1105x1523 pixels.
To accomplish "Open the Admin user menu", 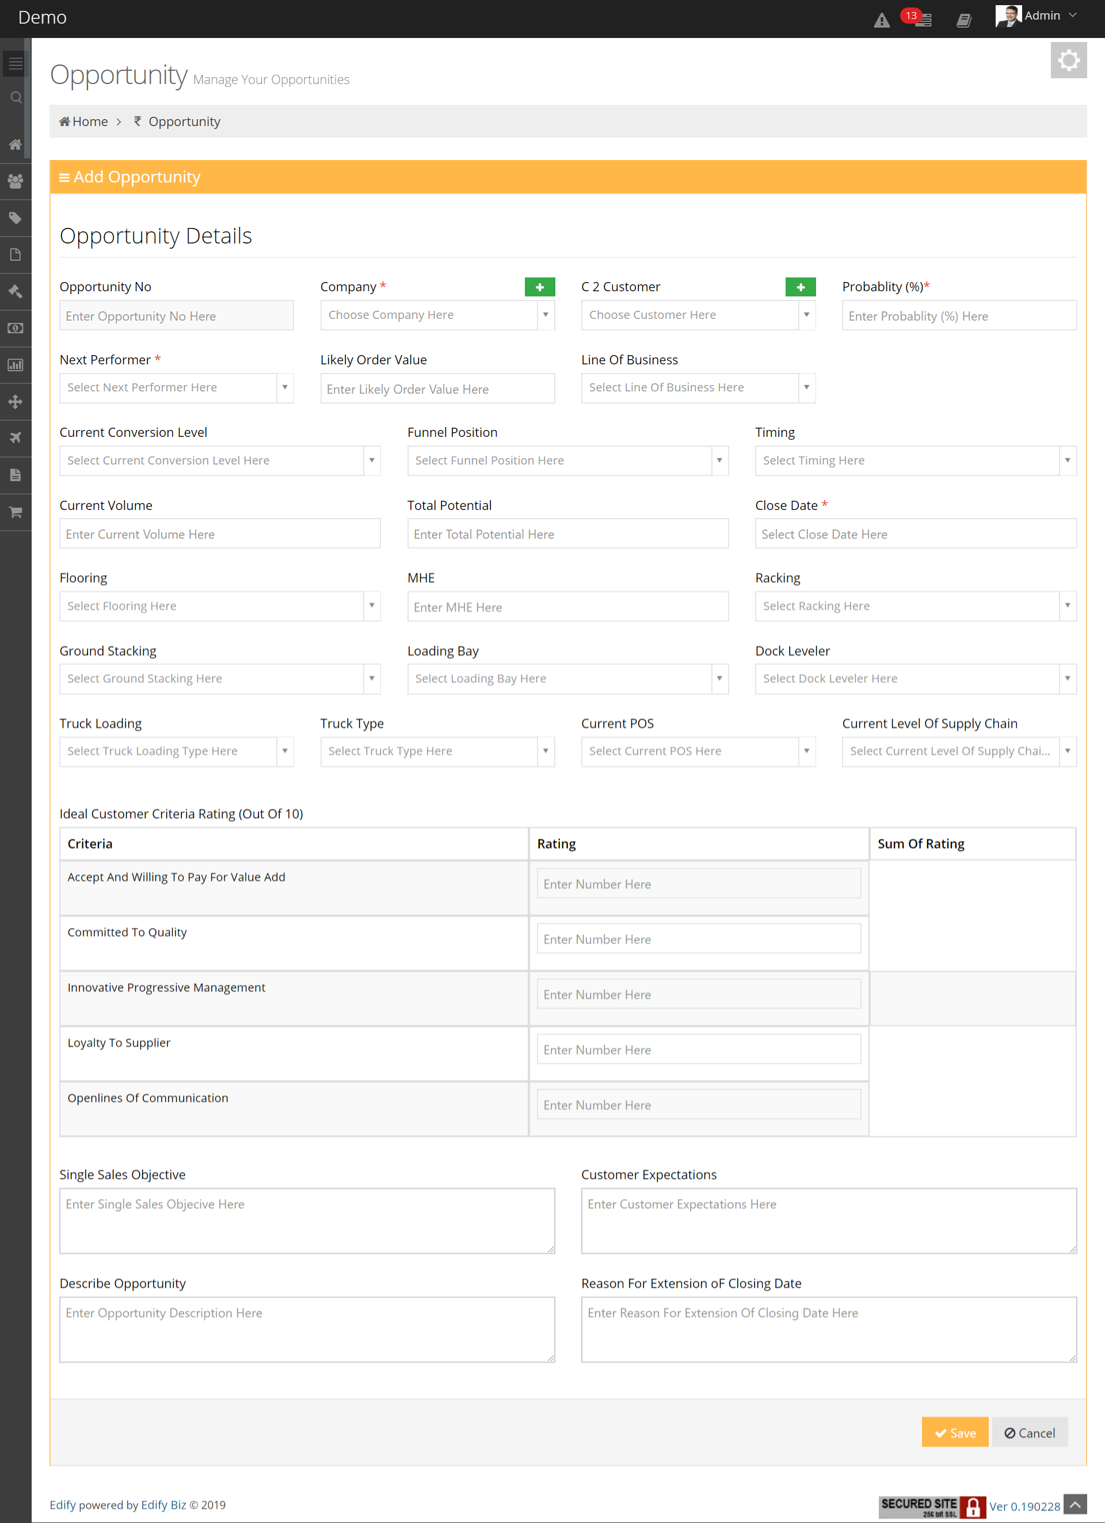I will (x=1041, y=16).
